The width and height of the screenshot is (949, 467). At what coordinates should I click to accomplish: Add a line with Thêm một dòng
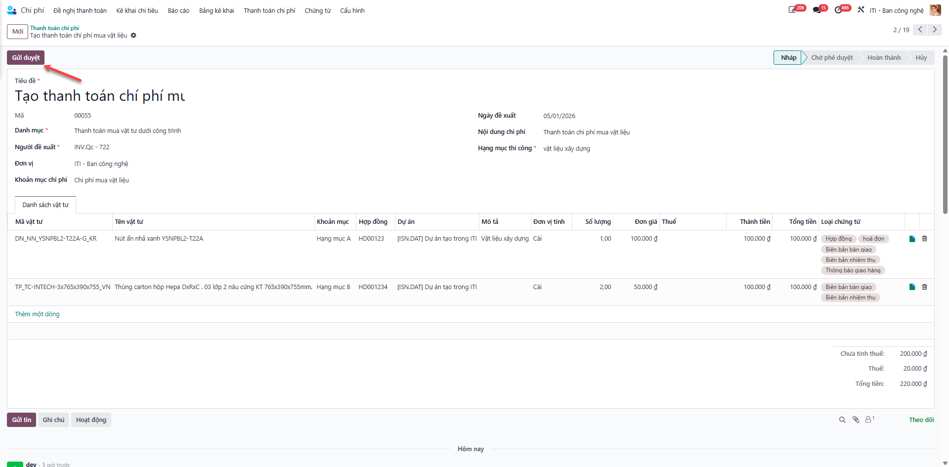[x=37, y=314]
